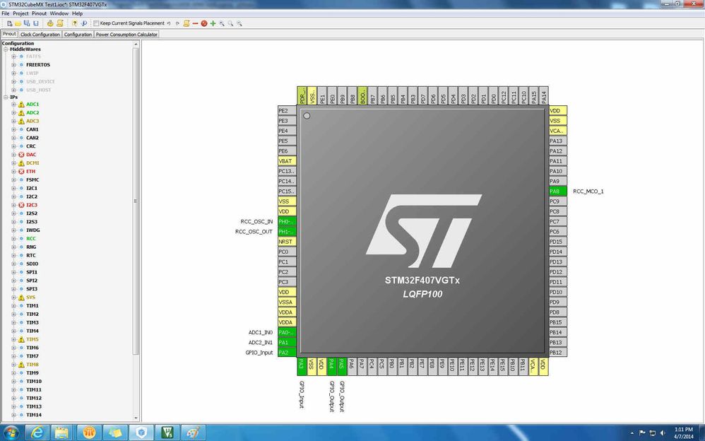
Task: Expand the FREERTOS tree node
Action: [13, 65]
